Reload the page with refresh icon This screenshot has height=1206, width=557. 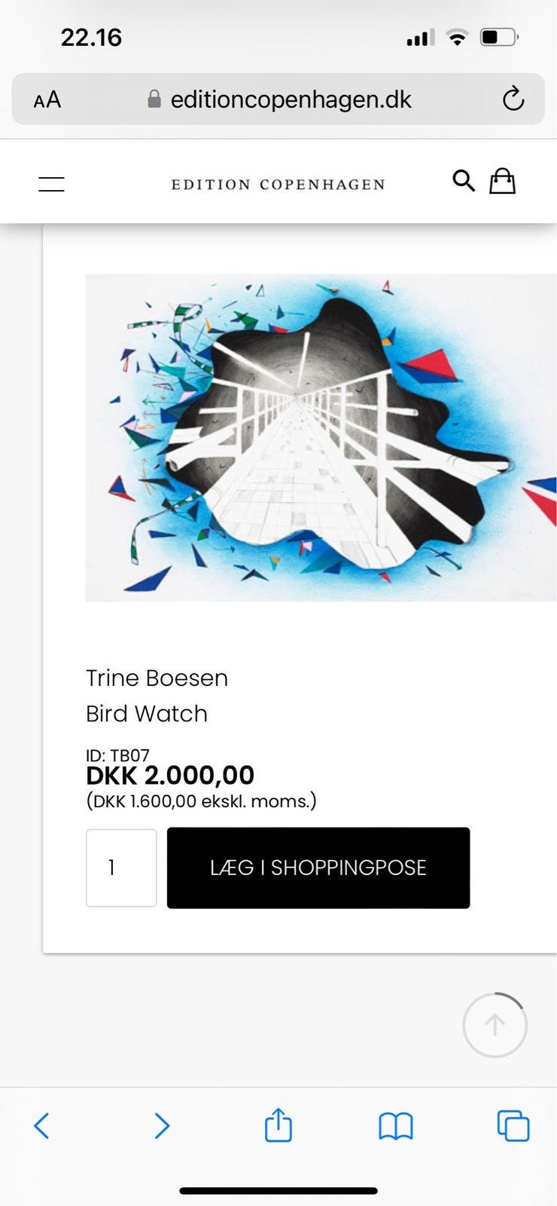[x=513, y=99]
